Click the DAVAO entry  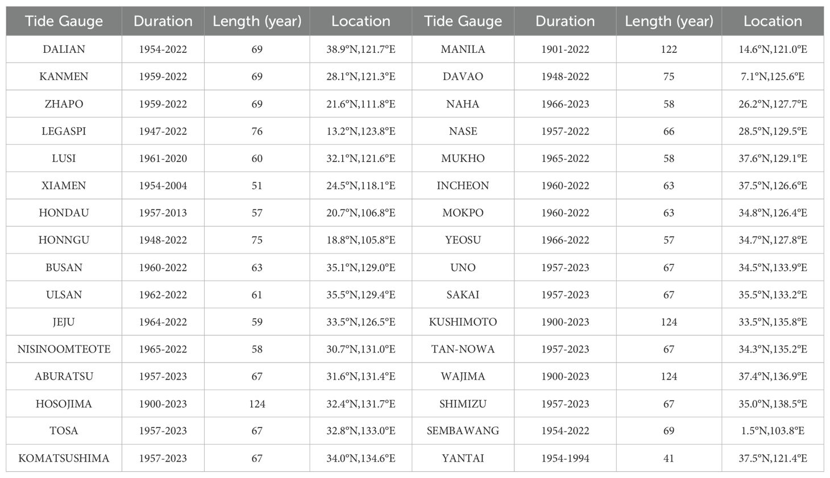pyautogui.click(x=463, y=77)
